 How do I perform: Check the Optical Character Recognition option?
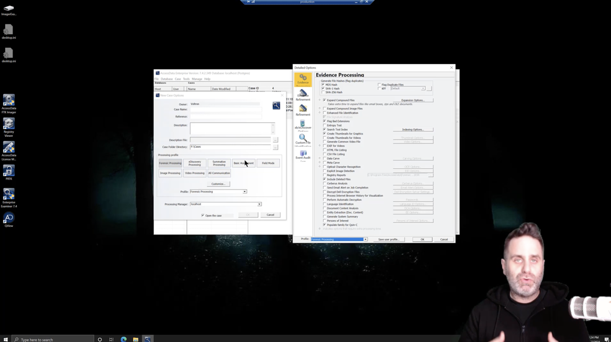tap(325, 167)
